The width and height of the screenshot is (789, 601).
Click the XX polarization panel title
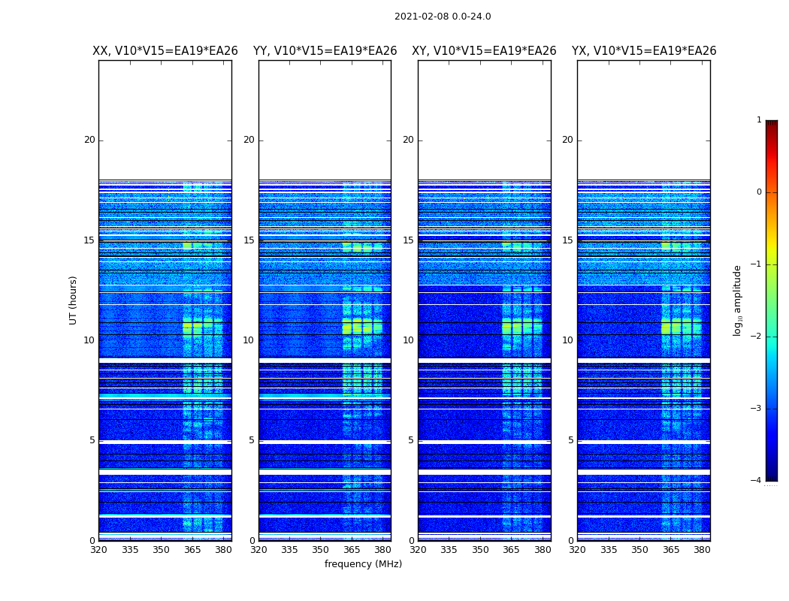click(x=165, y=51)
